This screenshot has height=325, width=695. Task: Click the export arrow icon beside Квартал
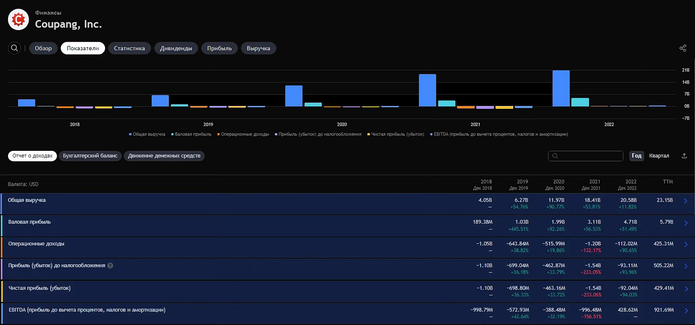click(x=684, y=156)
